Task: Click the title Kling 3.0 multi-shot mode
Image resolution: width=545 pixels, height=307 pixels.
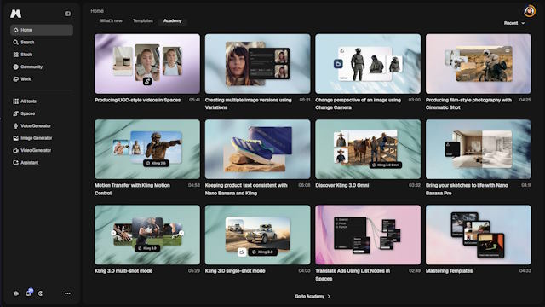Action: pyautogui.click(x=123, y=271)
